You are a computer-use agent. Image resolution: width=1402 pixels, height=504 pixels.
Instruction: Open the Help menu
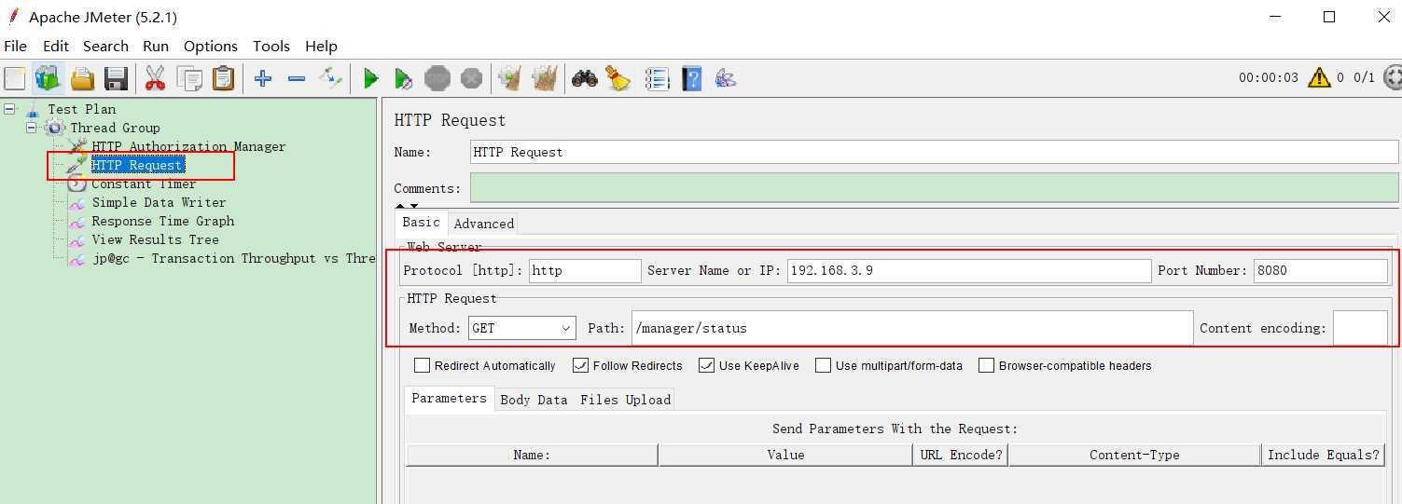pos(321,46)
